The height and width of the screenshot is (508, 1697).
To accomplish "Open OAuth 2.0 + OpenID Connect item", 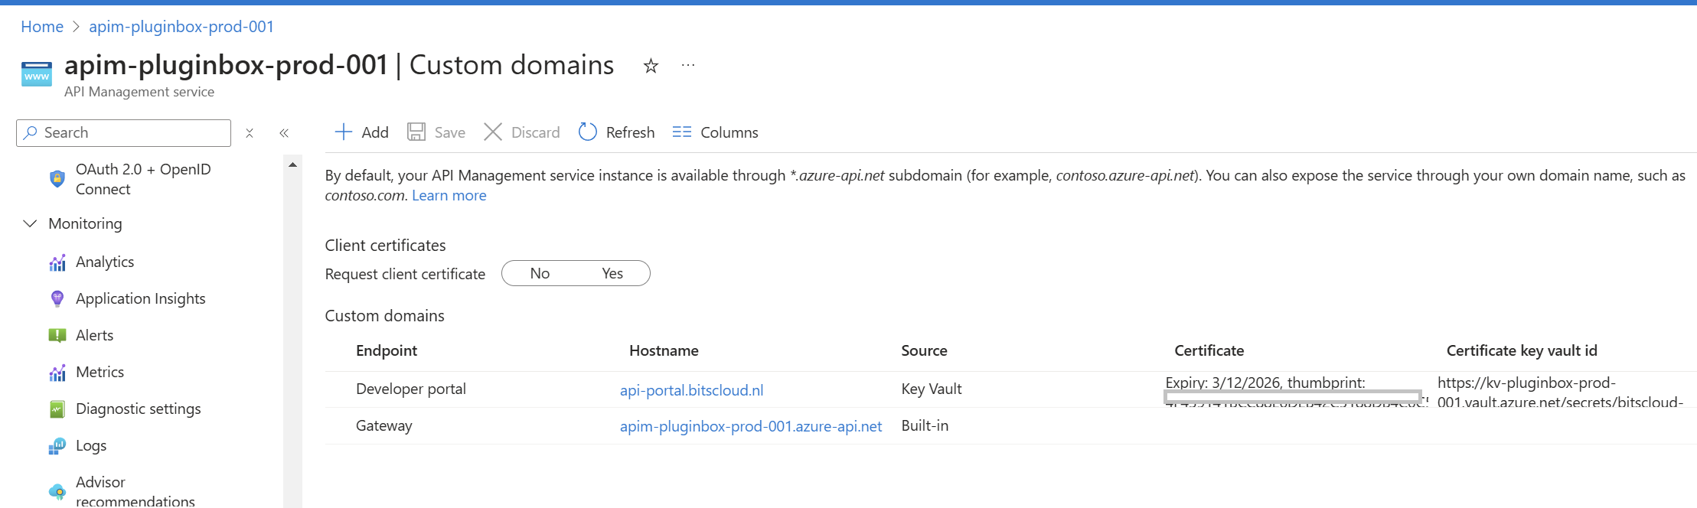I will tap(143, 179).
